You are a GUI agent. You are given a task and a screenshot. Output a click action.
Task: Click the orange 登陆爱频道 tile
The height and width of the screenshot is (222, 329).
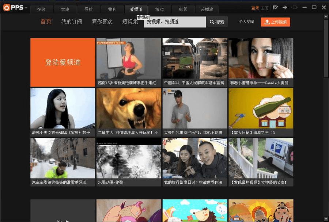pos(63,62)
